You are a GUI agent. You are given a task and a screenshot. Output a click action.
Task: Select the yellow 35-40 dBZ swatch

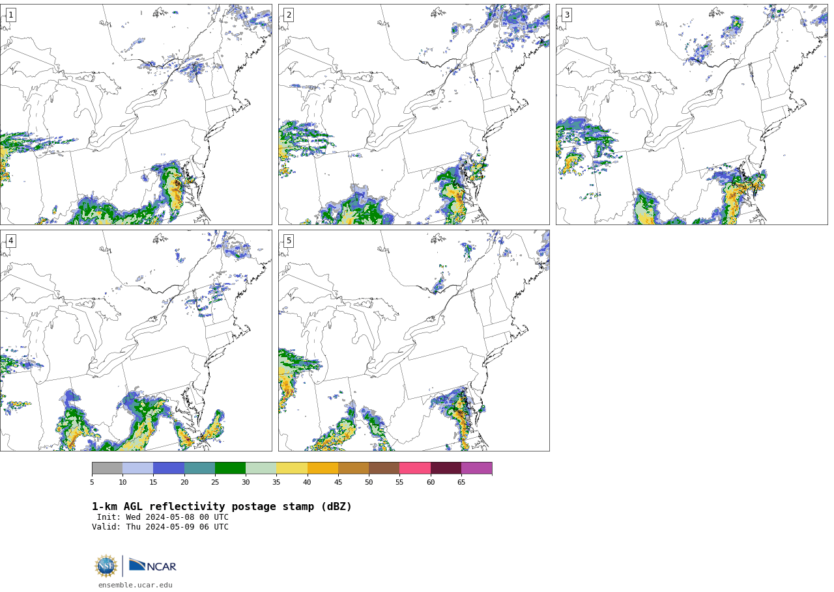pos(292,468)
